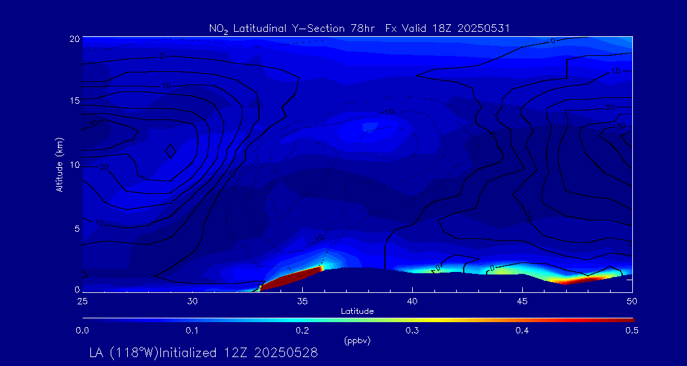
Task: Click latitude tick label '25'
Action: pos(82,301)
